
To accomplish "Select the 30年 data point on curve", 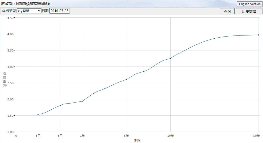I will [x=259, y=35].
